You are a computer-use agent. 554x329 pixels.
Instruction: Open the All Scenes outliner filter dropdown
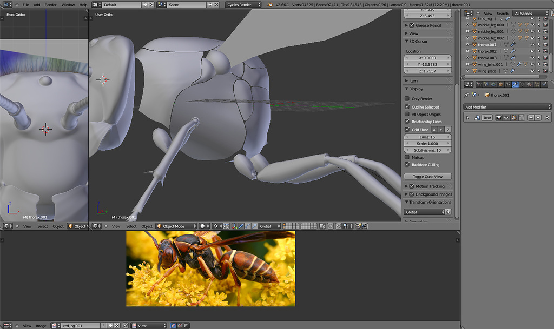coord(531,14)
